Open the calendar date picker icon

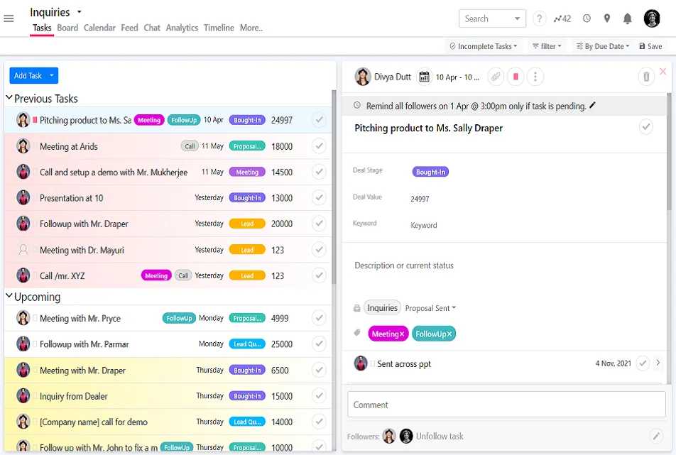click(424, 77)
